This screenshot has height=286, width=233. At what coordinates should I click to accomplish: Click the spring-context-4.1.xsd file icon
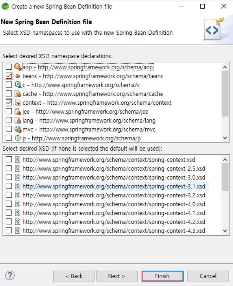pyautogui.click(x=17, y=213)
